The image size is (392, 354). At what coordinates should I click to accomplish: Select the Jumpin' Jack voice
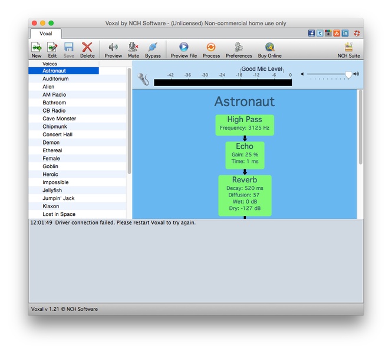(x=77, y=198)
